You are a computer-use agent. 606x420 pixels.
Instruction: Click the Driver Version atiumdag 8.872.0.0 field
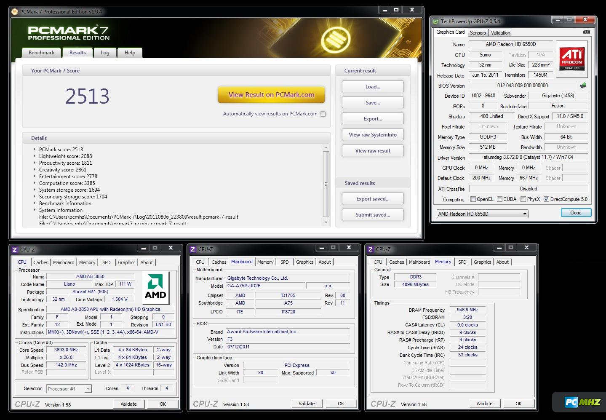[529, 158]
